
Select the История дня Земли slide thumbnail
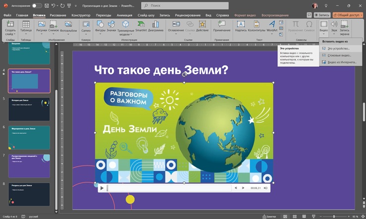(29, 108)
